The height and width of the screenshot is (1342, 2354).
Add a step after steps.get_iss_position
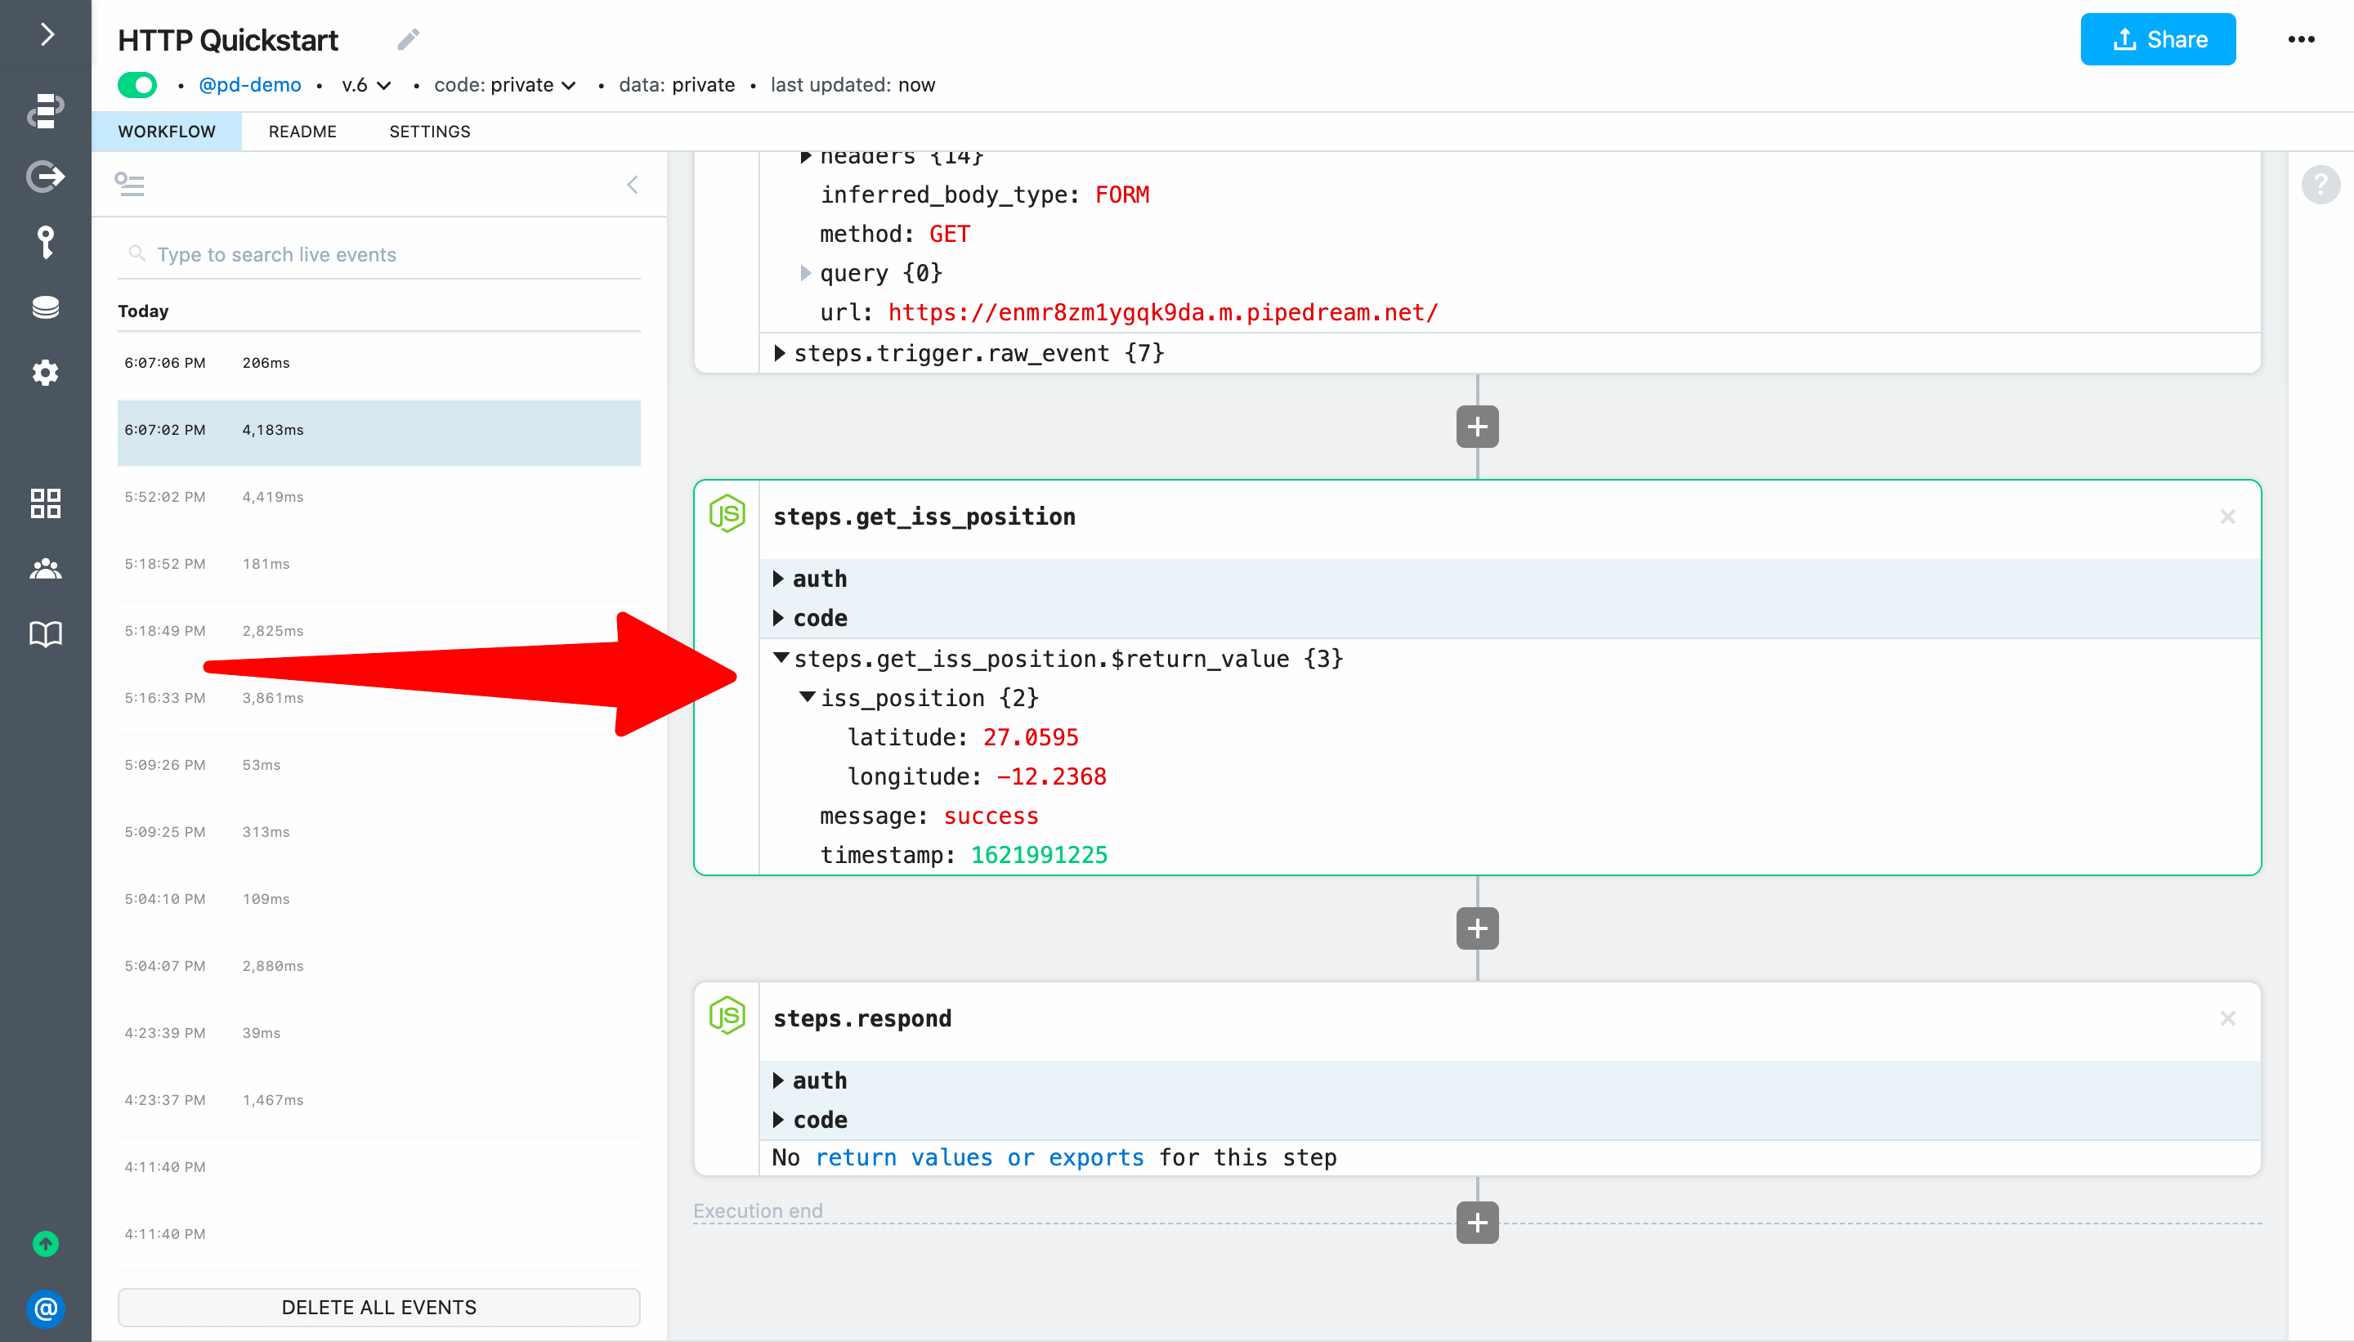(x=1476, y=928)
